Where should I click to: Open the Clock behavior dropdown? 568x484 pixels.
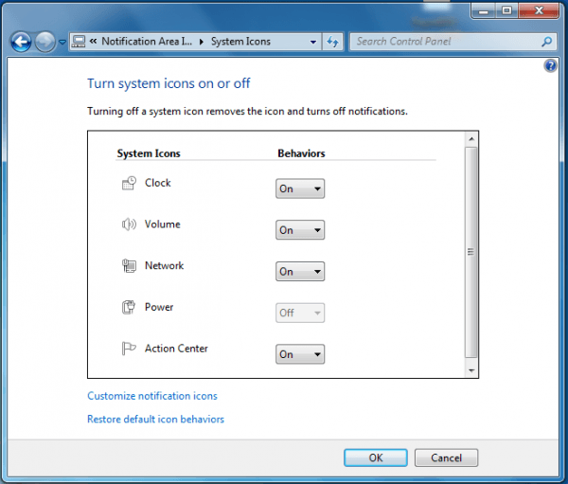click(x=300, y=188)
